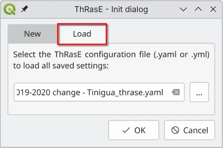This screenshot has width=223, height=148.
Task: Click the empty tab bar area right of Load
Action: click(x=161, y=34)
